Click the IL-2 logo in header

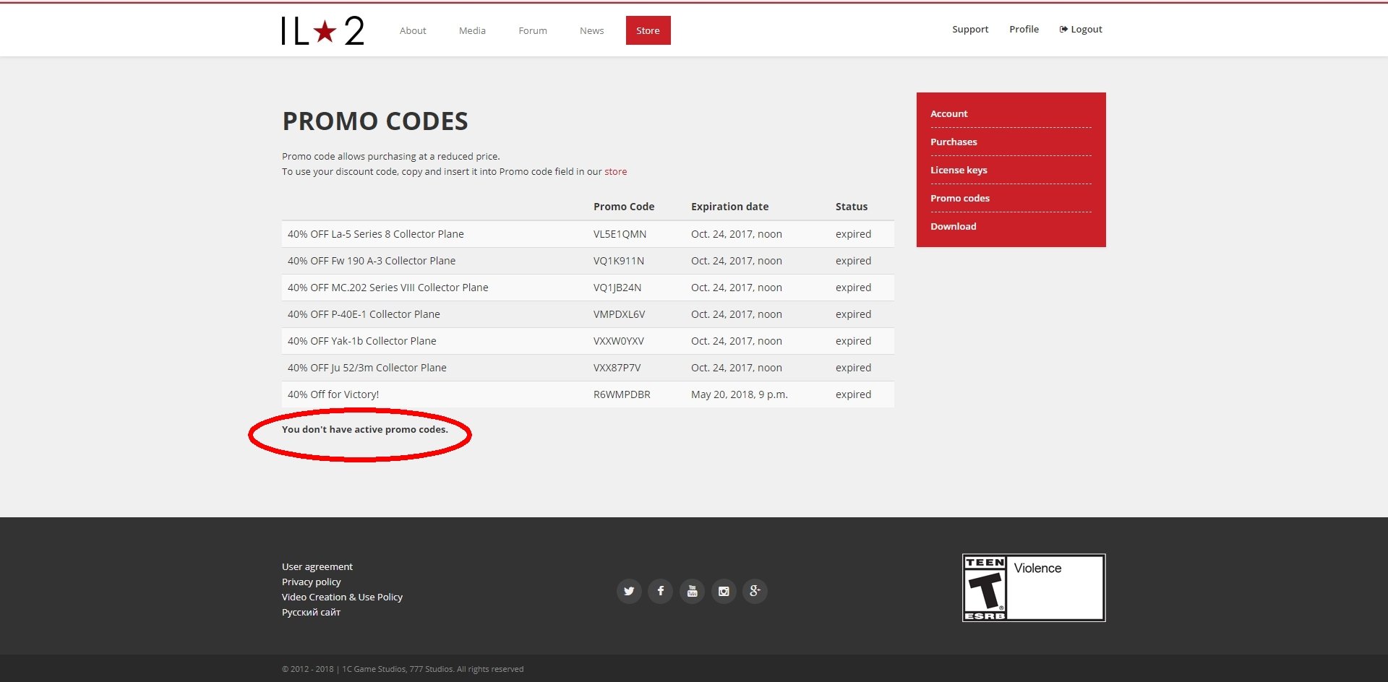click(x=322, y=31)
